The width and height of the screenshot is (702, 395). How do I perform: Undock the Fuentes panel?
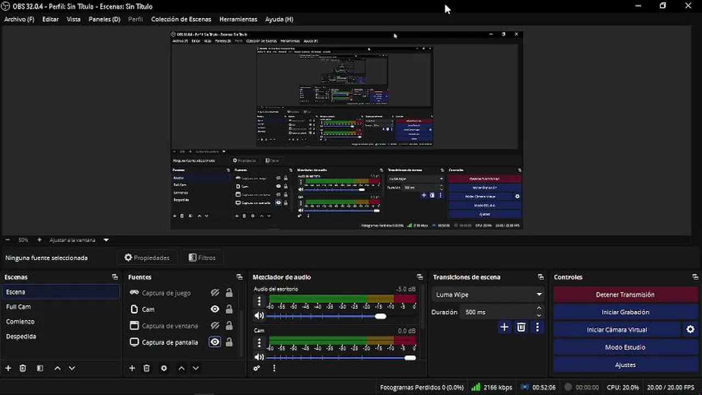pyautogui.click(x=239, y=277)
